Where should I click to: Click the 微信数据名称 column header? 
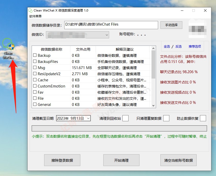[x=51, y=49]
